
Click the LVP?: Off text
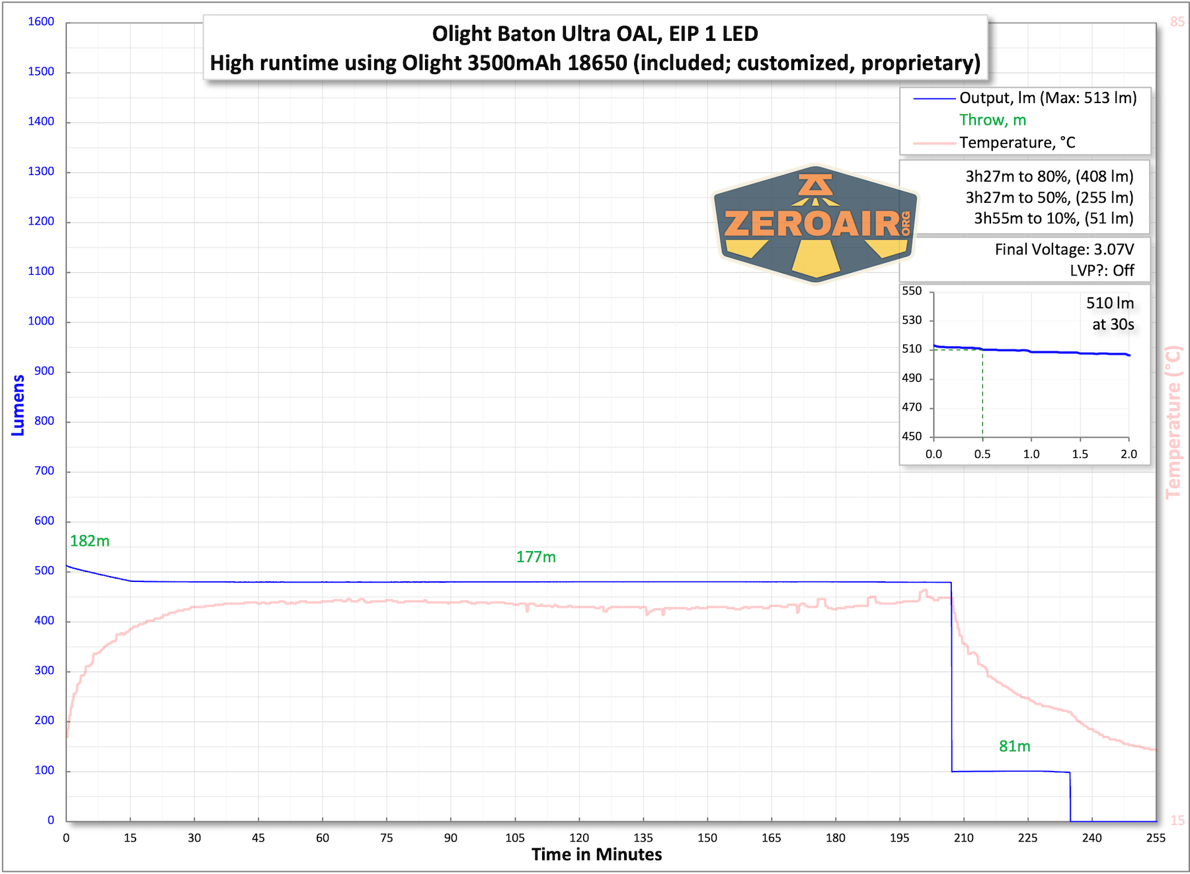click(1101, 271)
